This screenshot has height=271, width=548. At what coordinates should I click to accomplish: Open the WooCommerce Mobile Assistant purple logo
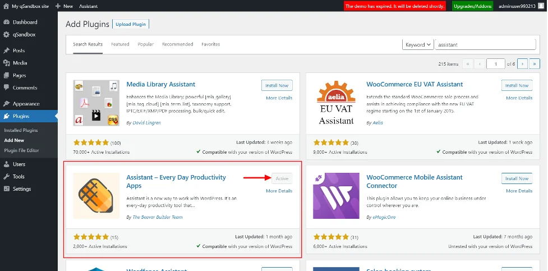coord(336,196)
